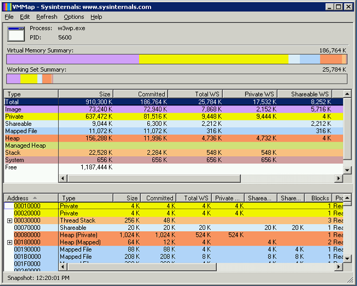Click summary table scroll down arrow
The width and height of the screenshot is (357, 286).
(347, 170)
